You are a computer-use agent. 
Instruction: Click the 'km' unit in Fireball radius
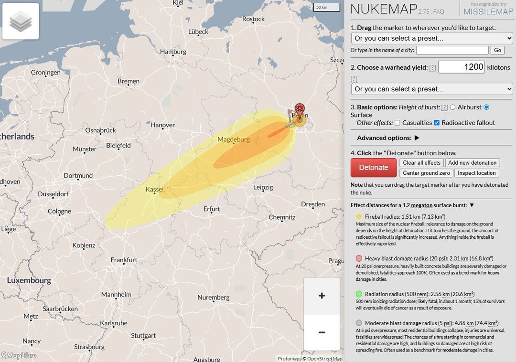pos(416,217)
